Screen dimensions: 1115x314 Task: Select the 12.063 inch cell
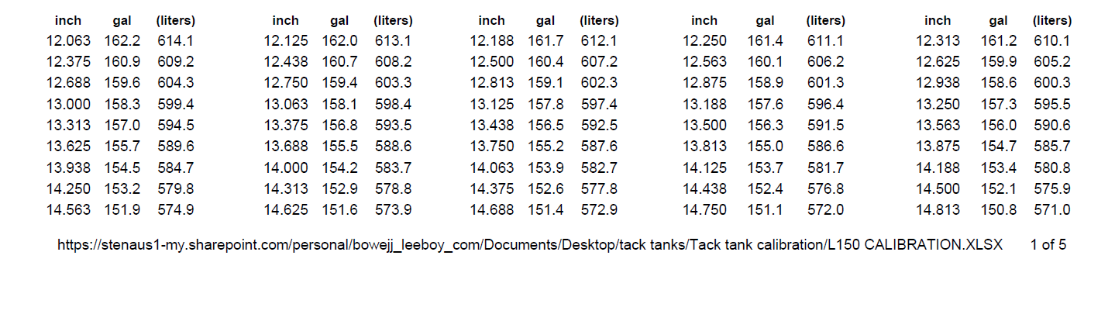[68, 41]
